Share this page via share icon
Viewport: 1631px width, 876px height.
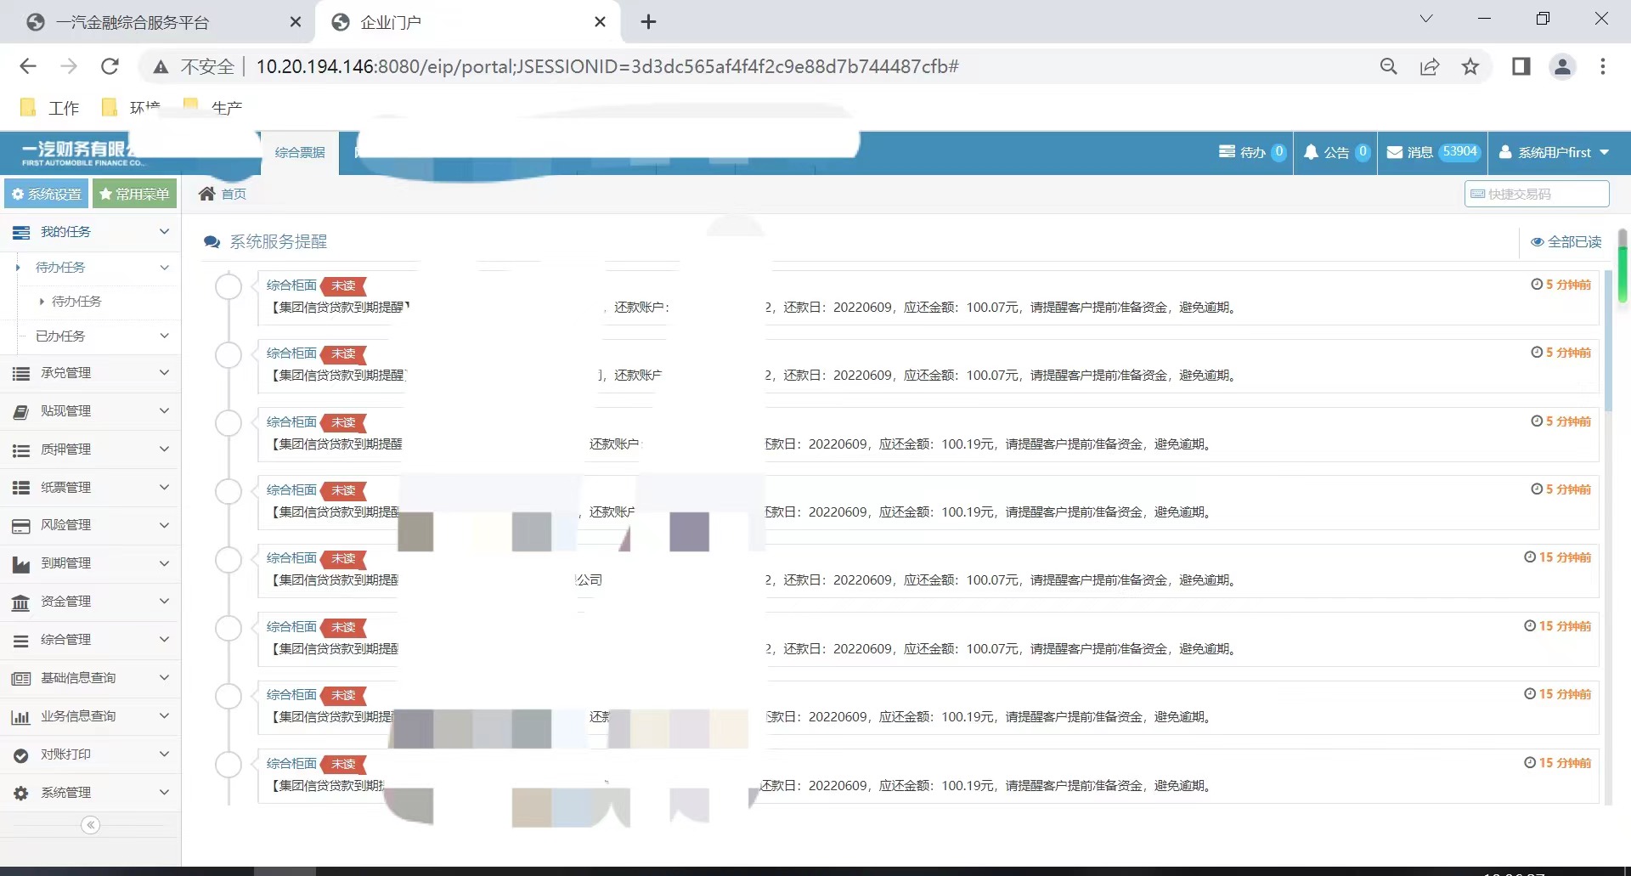pyautogui.click(x=1430, y=66)
